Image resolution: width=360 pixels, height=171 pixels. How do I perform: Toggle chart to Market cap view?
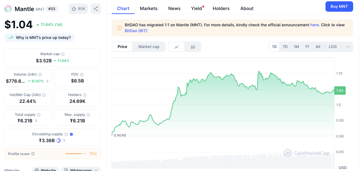(x=149, y=47)
